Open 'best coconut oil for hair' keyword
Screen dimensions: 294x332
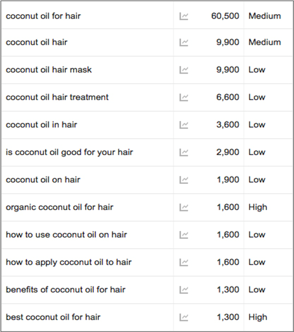(53, 317)
